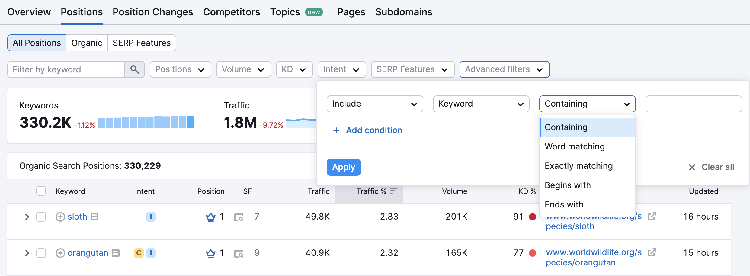Open the Include condition dropdown
This screenshot has height=276, width=750.
(375, 104)
